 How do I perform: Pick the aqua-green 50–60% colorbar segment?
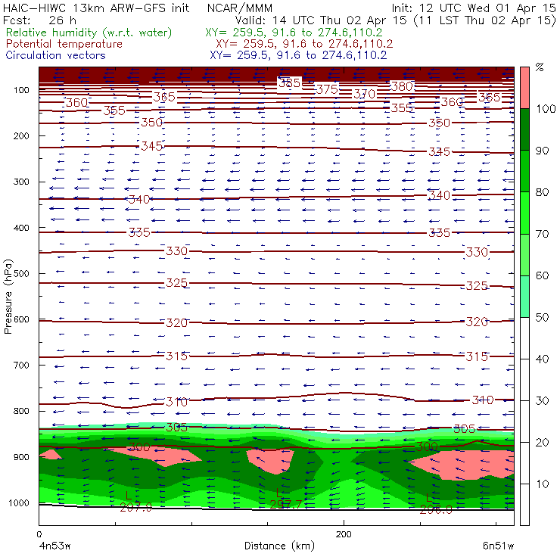[x=524, y=297]
